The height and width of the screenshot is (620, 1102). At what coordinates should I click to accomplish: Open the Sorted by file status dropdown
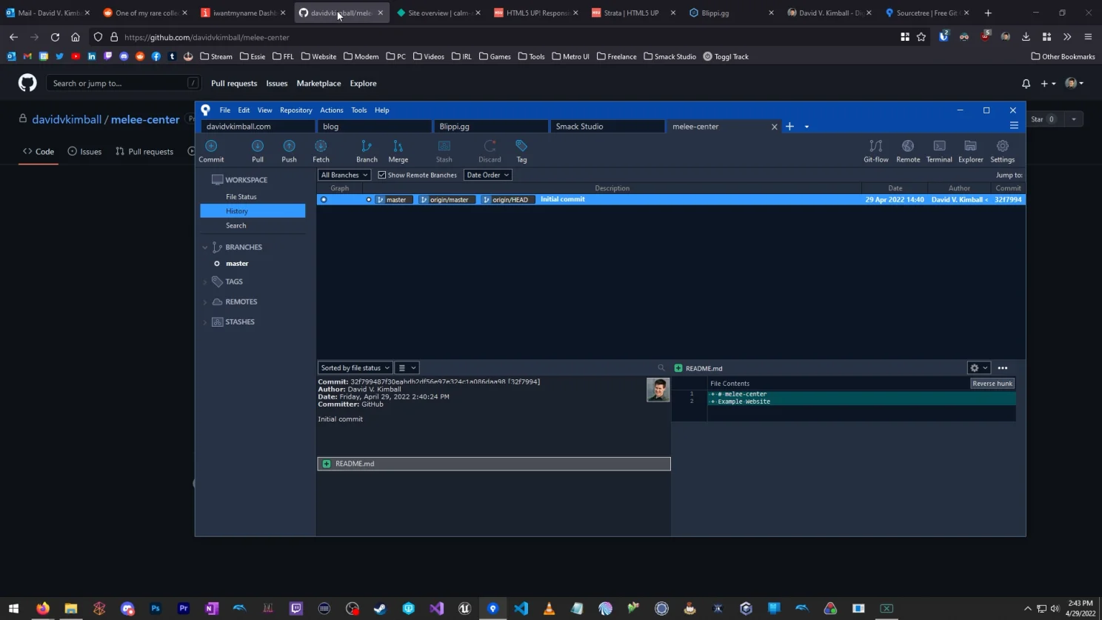[355, 367]
